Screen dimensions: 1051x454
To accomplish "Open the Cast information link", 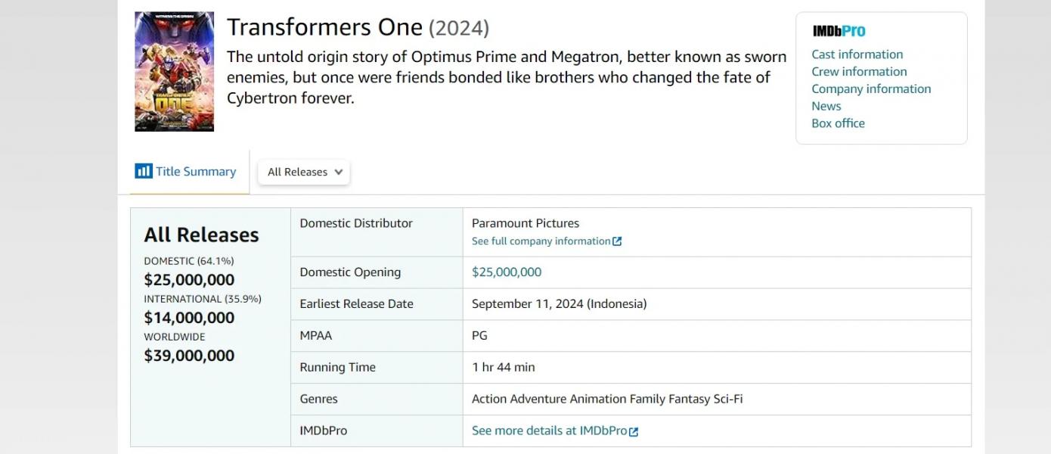I will [857, 54].
